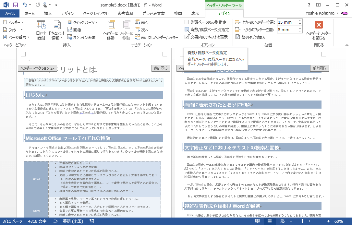The width and height of the screenshot is (352, 225).
Task: Switch to the 表示 (View) tab
Action: tap(195, 14)
